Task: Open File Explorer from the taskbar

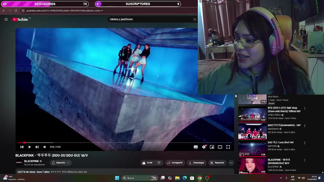Action: [177, 178]
